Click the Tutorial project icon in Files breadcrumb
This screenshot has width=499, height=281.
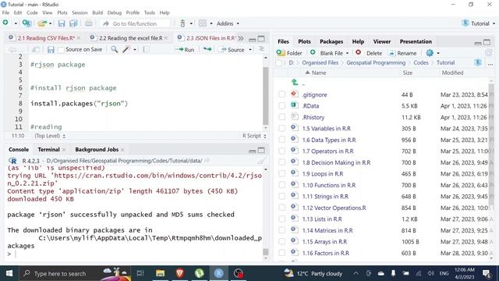478,62
